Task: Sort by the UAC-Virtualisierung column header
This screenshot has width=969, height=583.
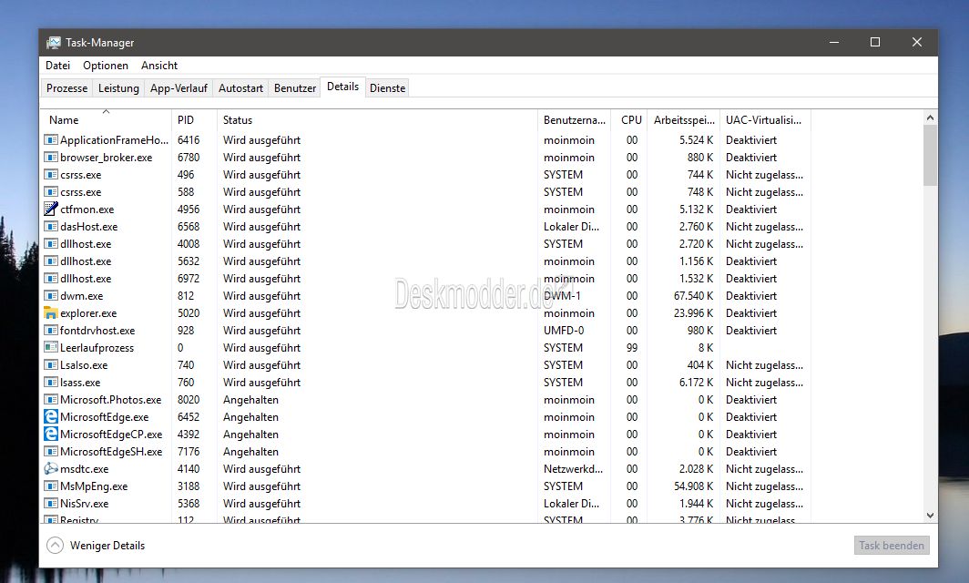Action: 765,120
